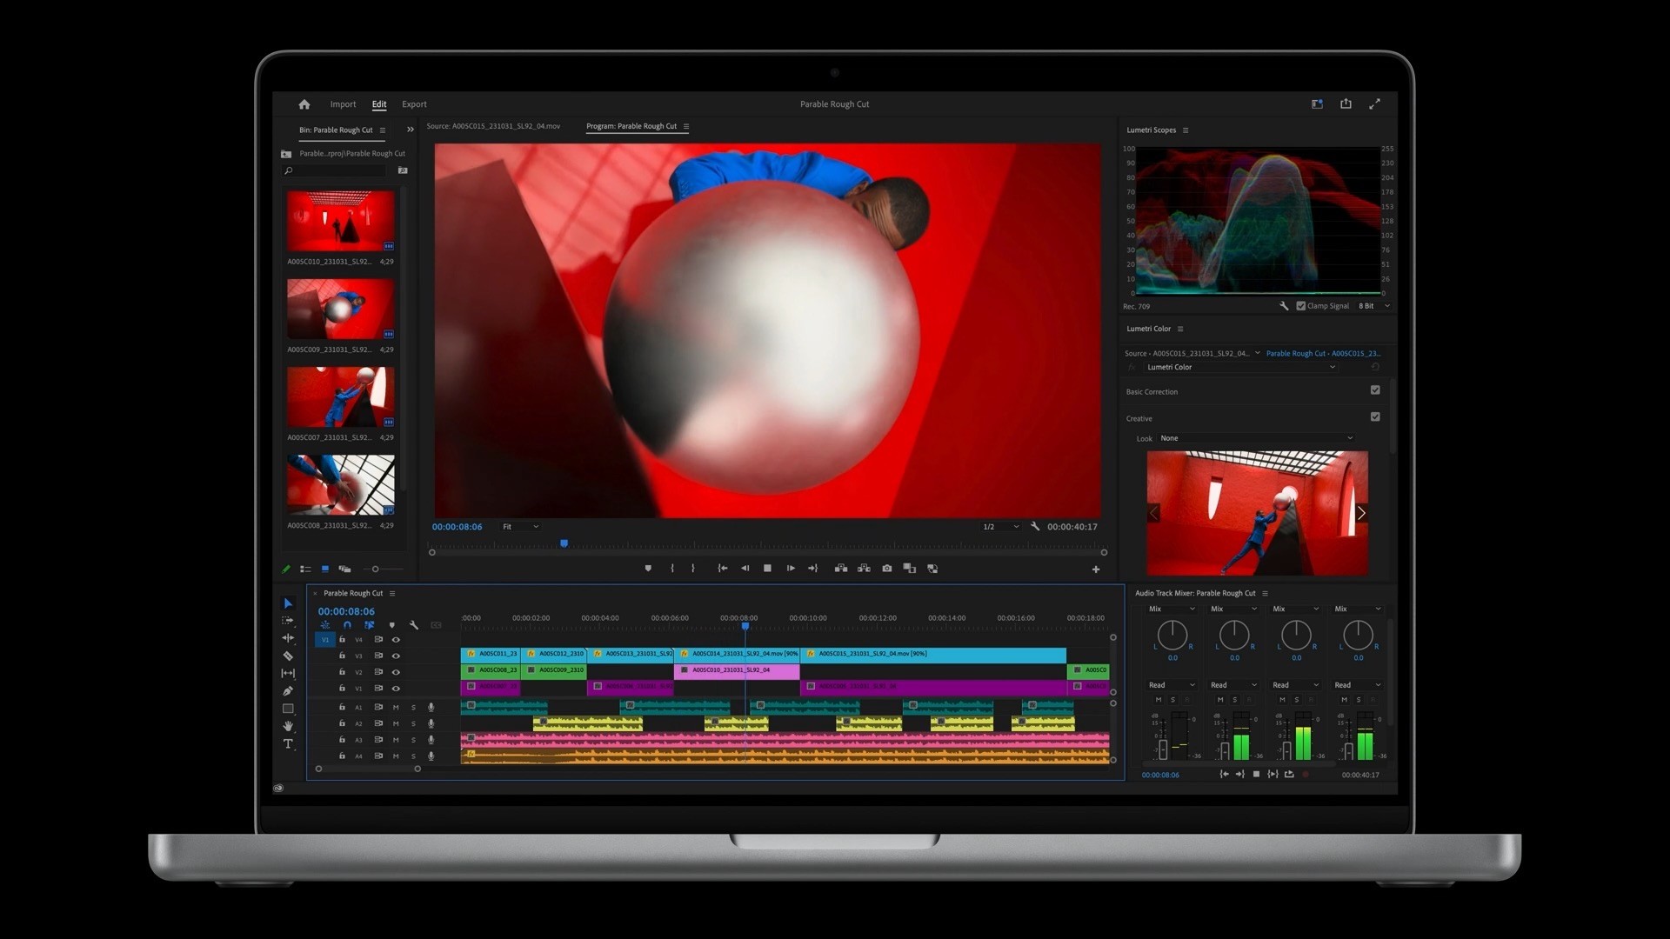The image size is (1670, 939).
Task: Pick the Ripple Edit tool
Action: (288, 638)
